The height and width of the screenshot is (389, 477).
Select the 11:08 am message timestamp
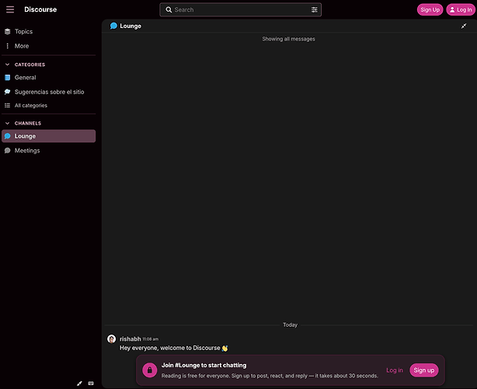pos(150,339)
